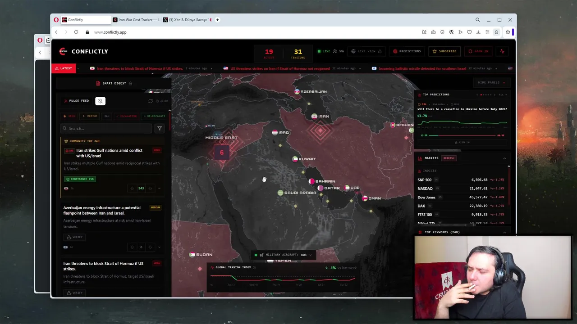Viewport: 577px width, 324px height.
Task: Toggle the HIGH severity filter chip
Action: (70, 116)
